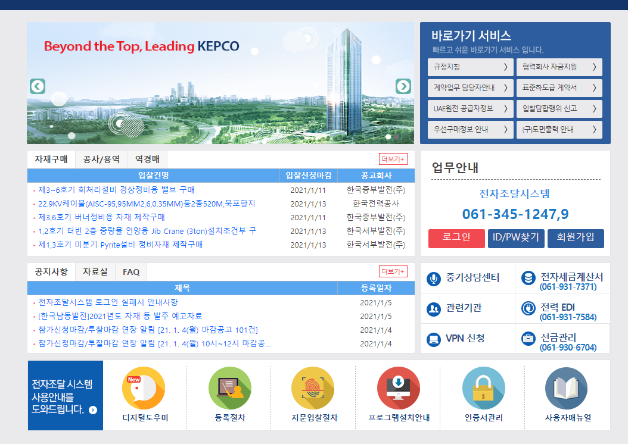Switch to the 역경매 tab
Image resolution: width=628 pixels, height=444 pixels.
tap(147, 159)
